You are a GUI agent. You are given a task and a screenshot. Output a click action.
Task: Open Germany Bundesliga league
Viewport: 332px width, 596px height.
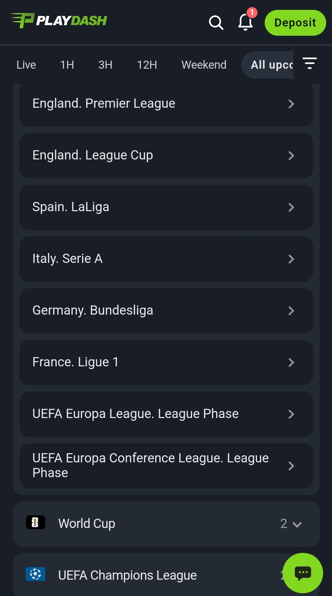coord(166,311)
